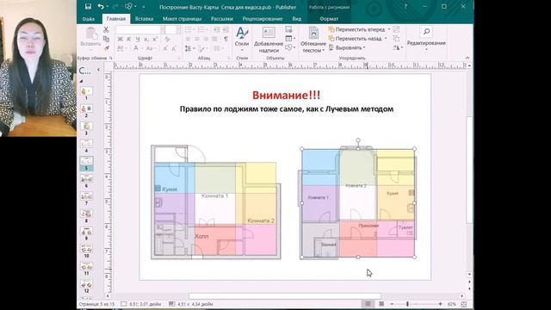This screenshot has height=310, width=551.
Task: Click the Group objects icon
Action: (x=396, y=29)
